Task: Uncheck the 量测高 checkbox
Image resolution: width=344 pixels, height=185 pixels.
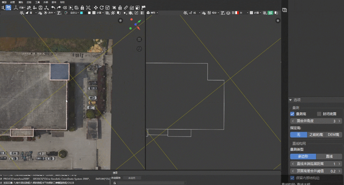Action: (292, 114)
